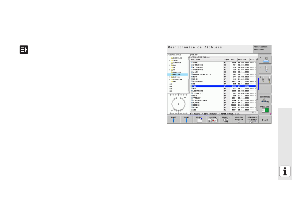Click the info 'i' icon at right edge
Screen dimensions: 292x206
click(285, 171)
